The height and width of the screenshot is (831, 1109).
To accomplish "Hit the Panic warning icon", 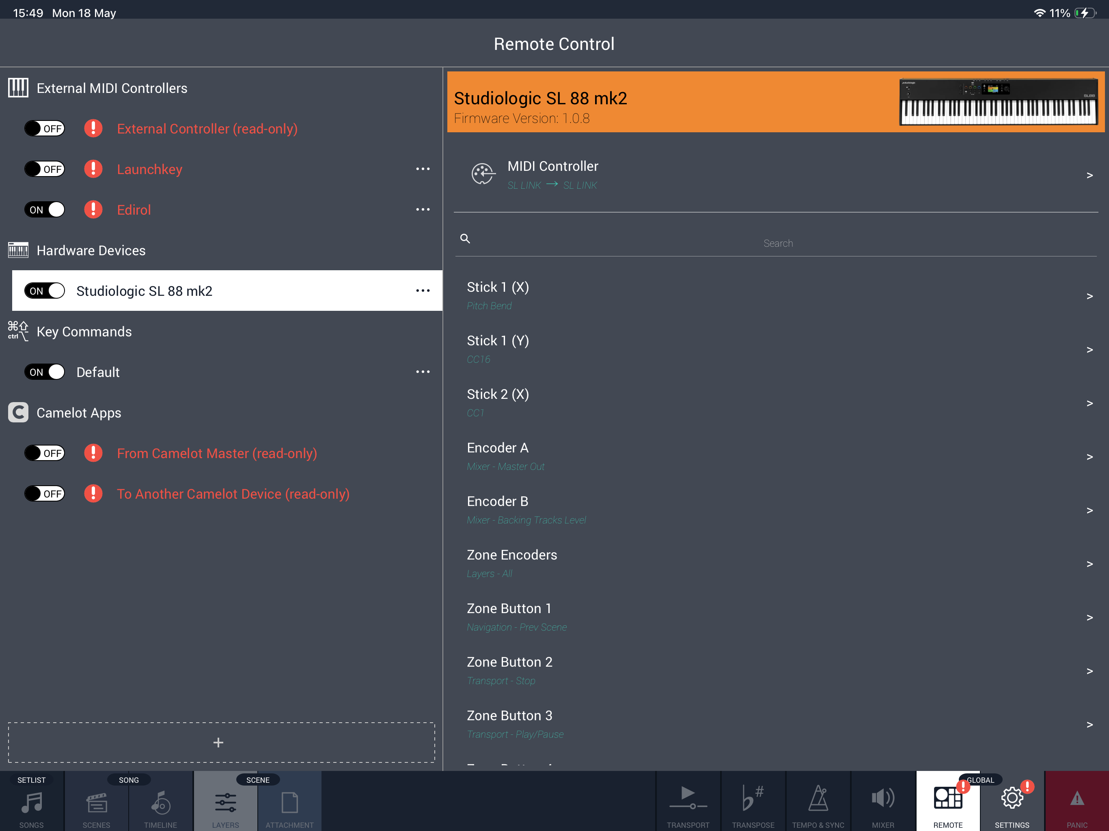I will coord(1077,799).
